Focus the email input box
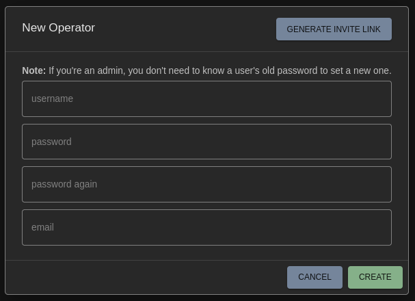415x301 pixels. 206,227
